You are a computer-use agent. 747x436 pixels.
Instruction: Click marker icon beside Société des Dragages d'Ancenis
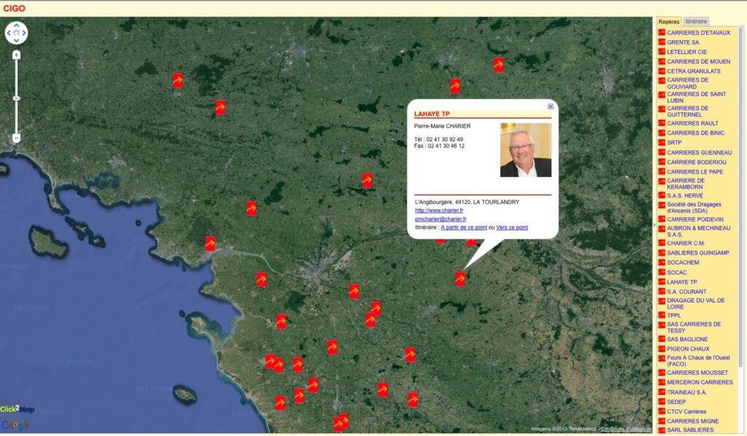click(661, 205)
